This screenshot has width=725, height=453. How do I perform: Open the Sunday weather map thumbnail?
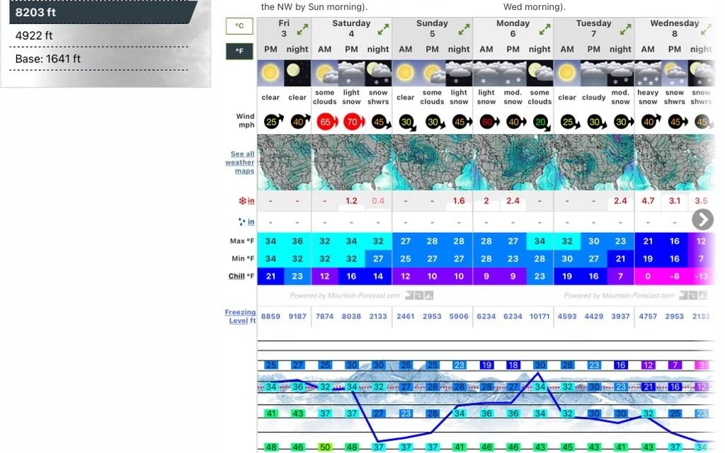point(433,162)
